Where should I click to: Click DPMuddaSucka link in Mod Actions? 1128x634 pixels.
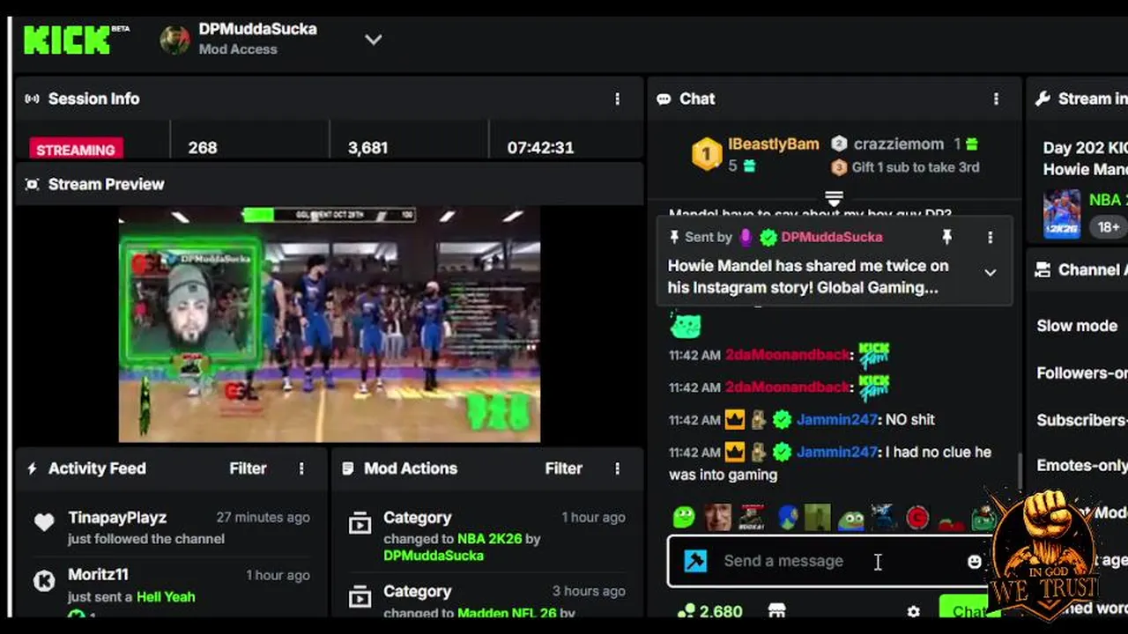coord(434,556)
